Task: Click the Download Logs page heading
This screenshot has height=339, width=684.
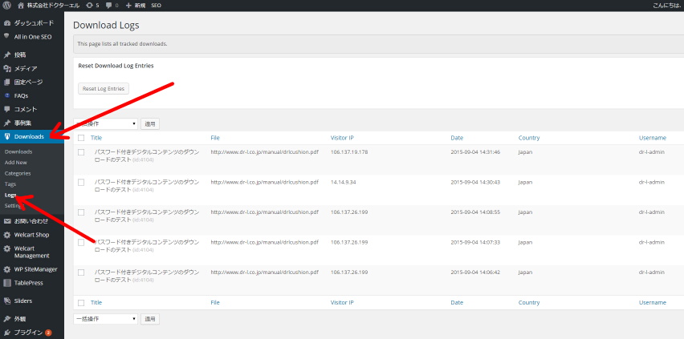Action: [x=106, y=26]
